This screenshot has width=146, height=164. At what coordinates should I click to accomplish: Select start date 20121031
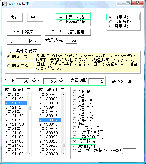[16, 128]
